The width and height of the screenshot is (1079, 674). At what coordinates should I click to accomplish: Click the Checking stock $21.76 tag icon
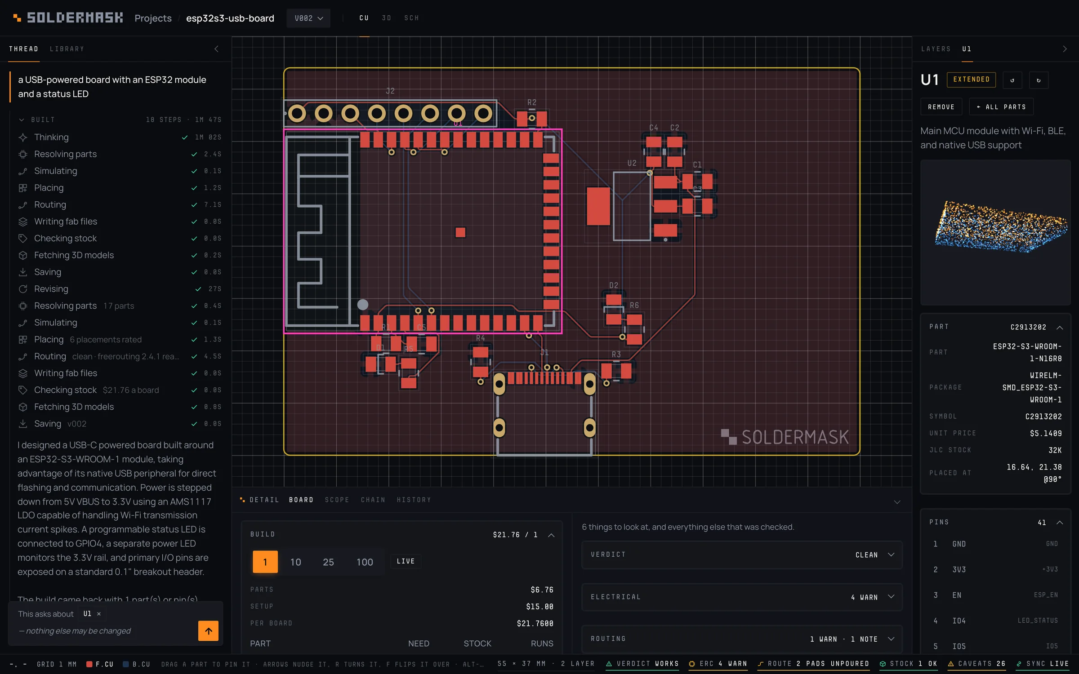point(23,390)
